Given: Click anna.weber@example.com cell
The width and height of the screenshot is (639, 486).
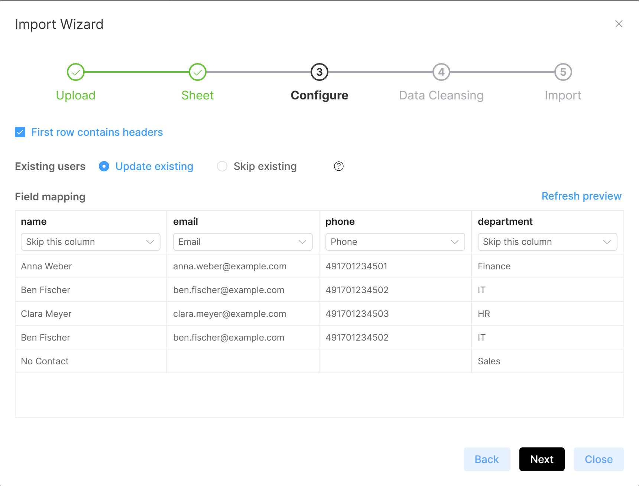Looking at the screenshot, I should click(243, 266).
